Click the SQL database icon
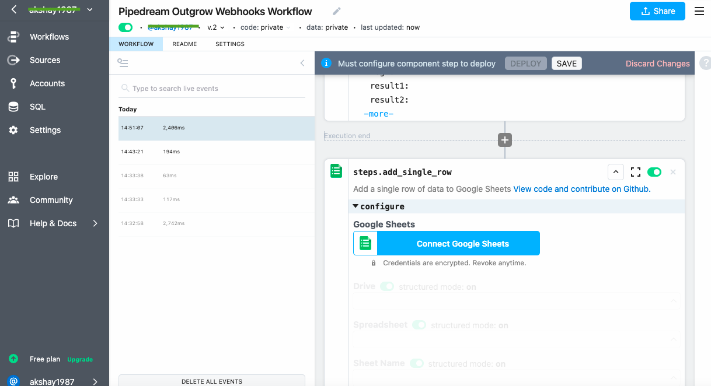The width and height of the screenshot is (711, 386). 13,107
